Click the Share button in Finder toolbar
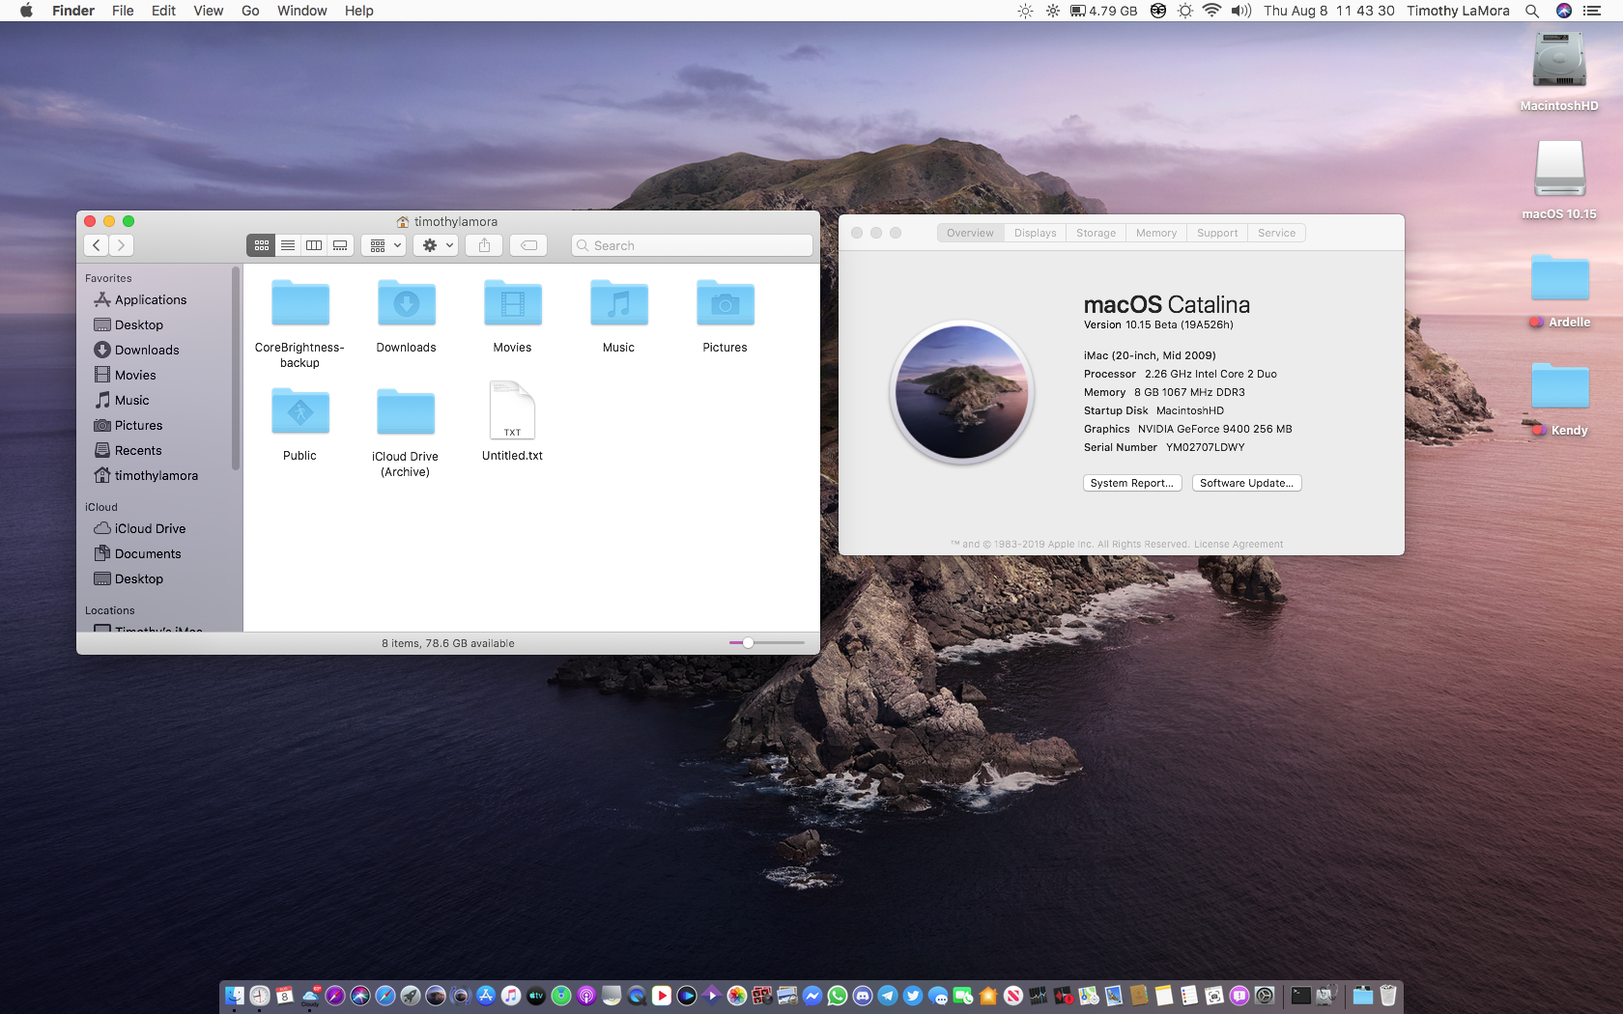 click(484, 245)
